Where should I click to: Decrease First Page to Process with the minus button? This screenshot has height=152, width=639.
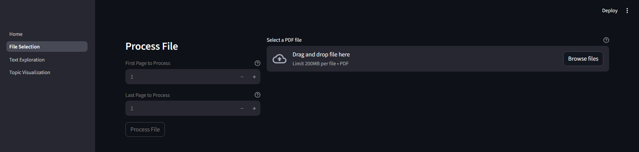pos(242,77)
